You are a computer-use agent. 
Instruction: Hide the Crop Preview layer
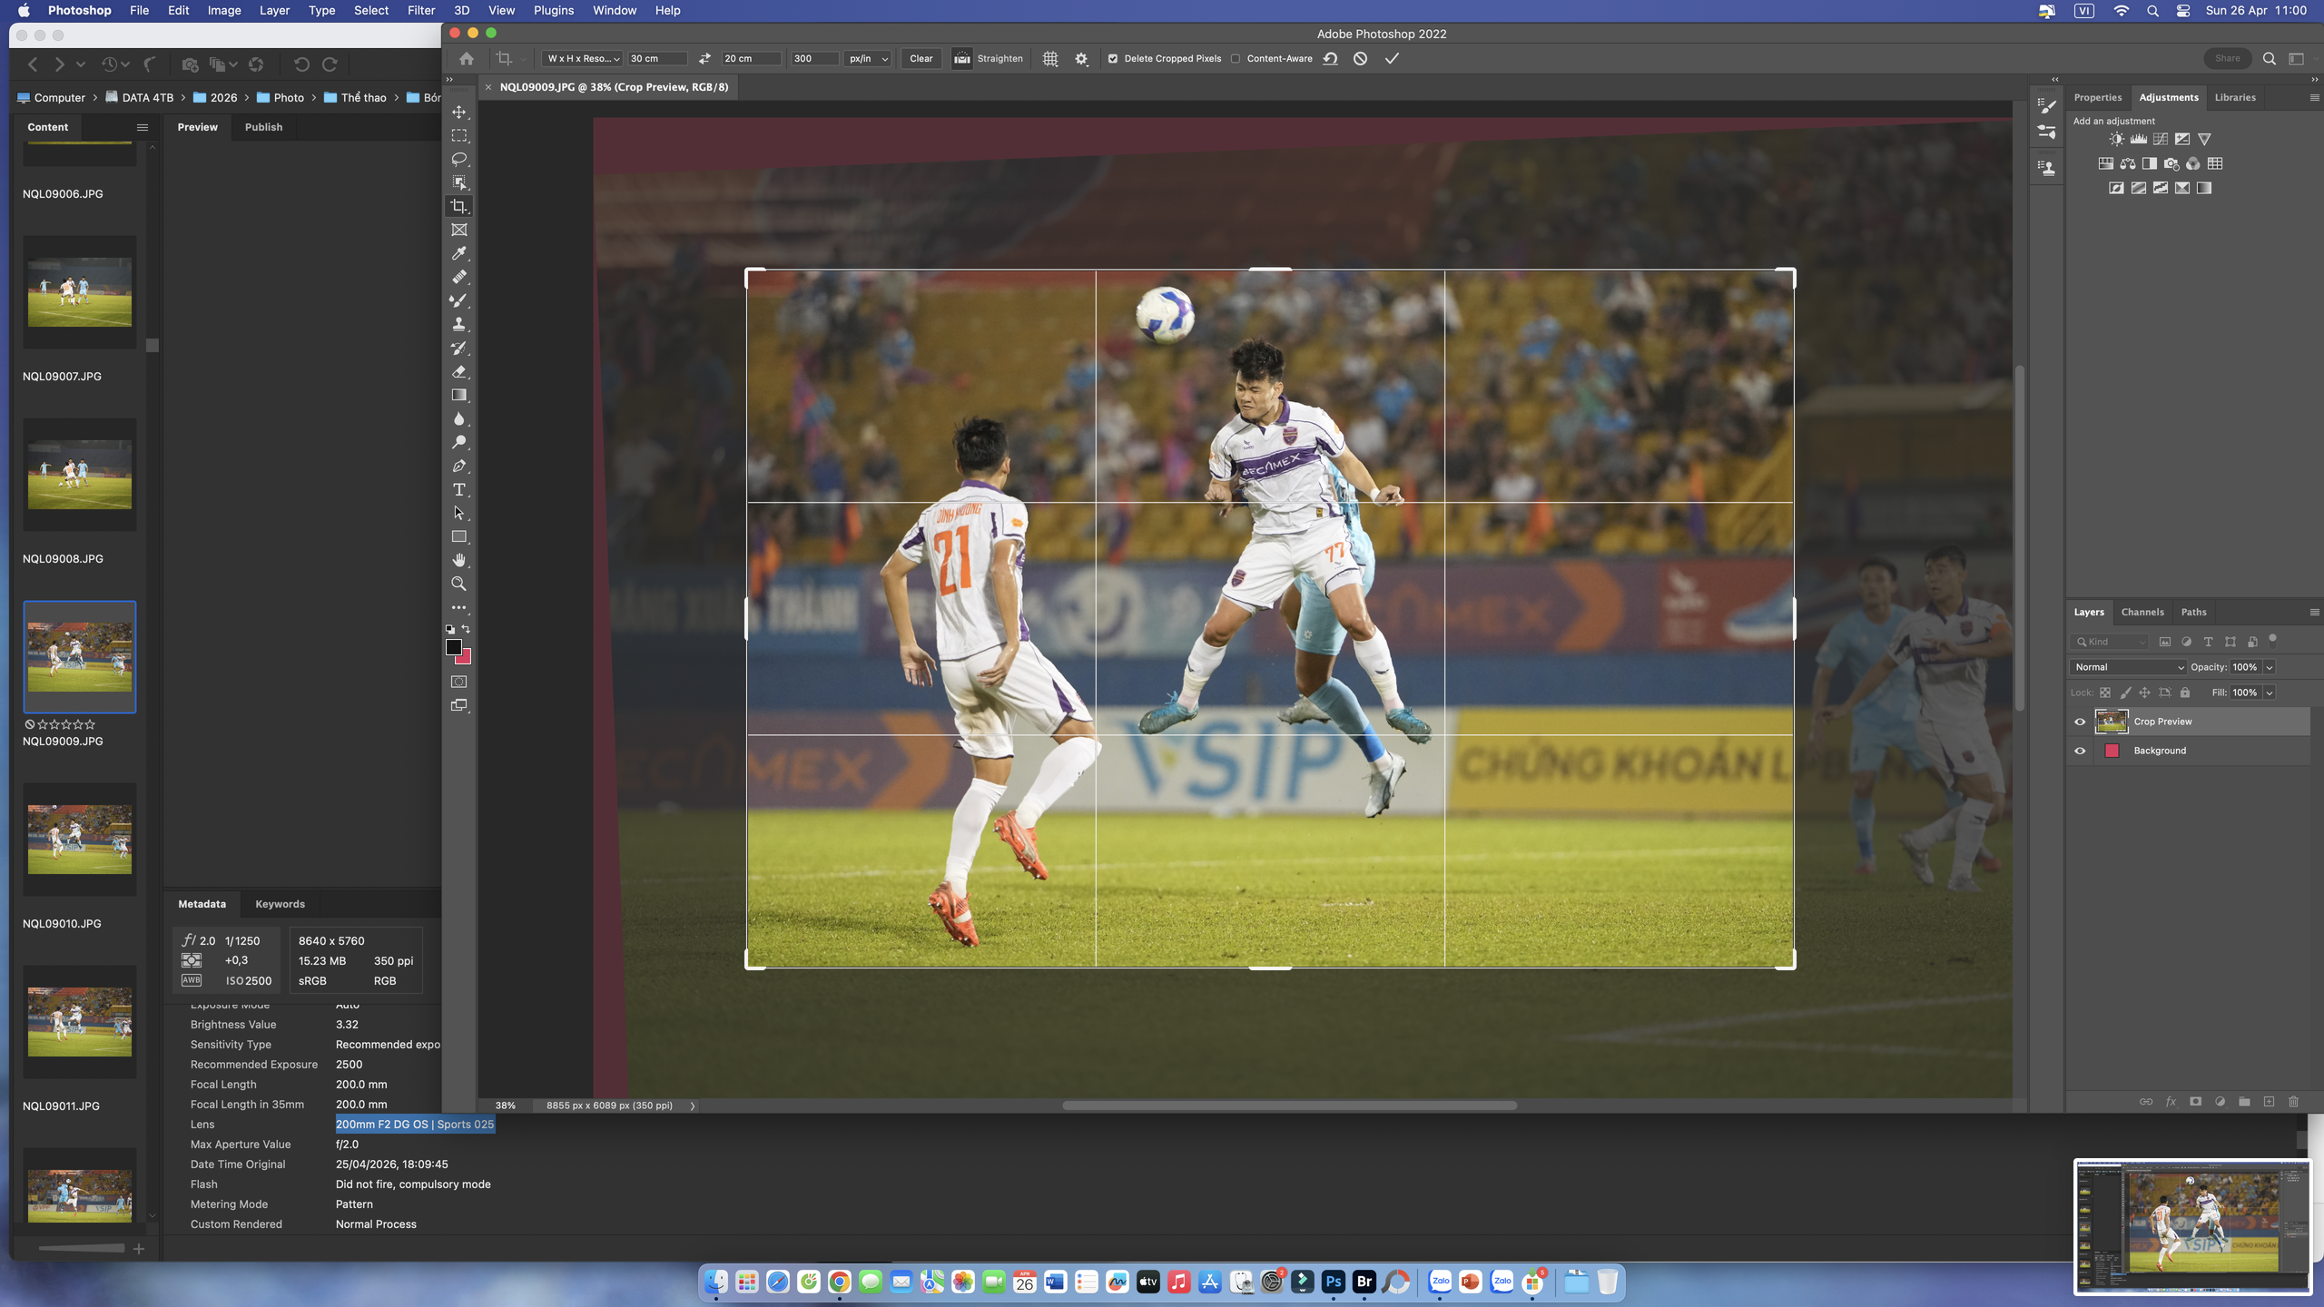(x=2080, y=722)
